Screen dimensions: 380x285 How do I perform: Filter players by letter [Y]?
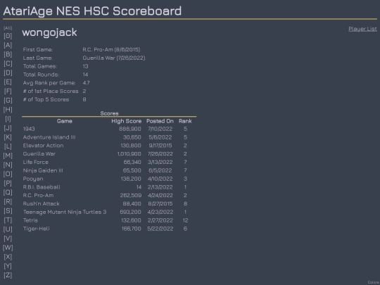coord(8,266)
